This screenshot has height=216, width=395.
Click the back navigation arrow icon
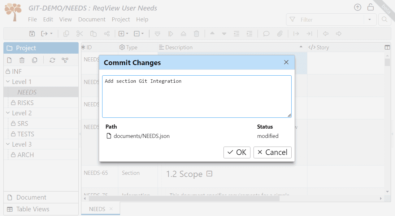pyautogui.click(x=325, y=33)
